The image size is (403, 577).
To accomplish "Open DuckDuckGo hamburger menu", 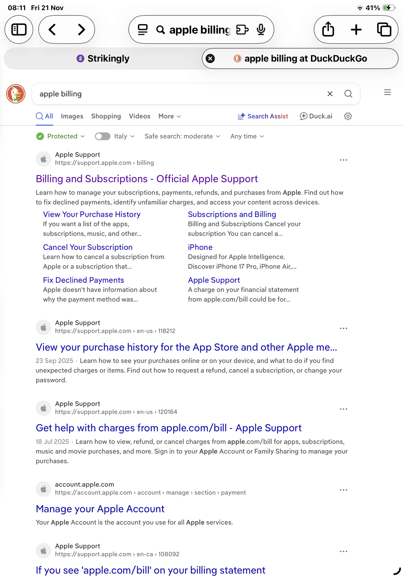I will click(387, 92).
